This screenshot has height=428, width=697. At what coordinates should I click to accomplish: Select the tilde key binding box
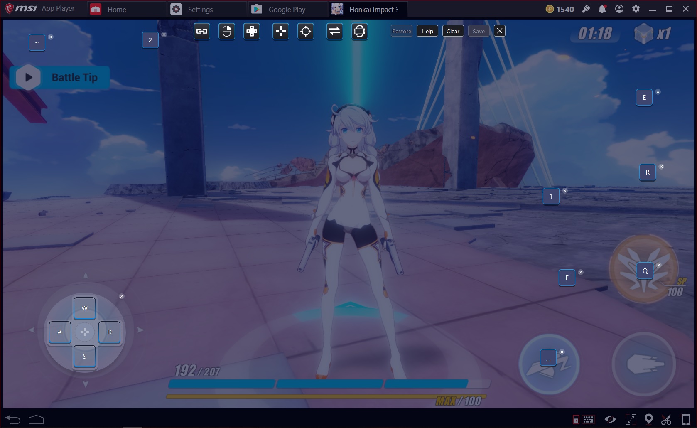pyautogui.click(x=37, y=43)
